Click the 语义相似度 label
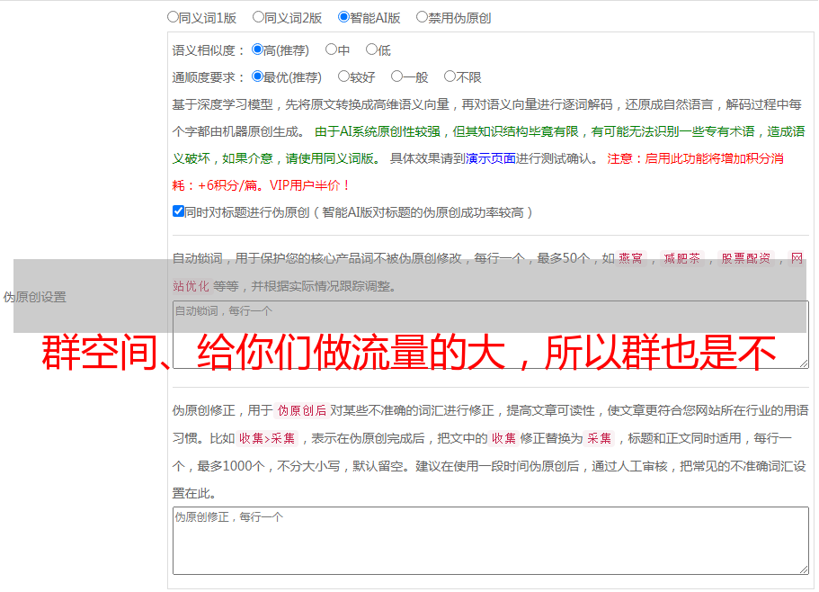819x592 pixels. pyautogui.click(x=209, y=50)
